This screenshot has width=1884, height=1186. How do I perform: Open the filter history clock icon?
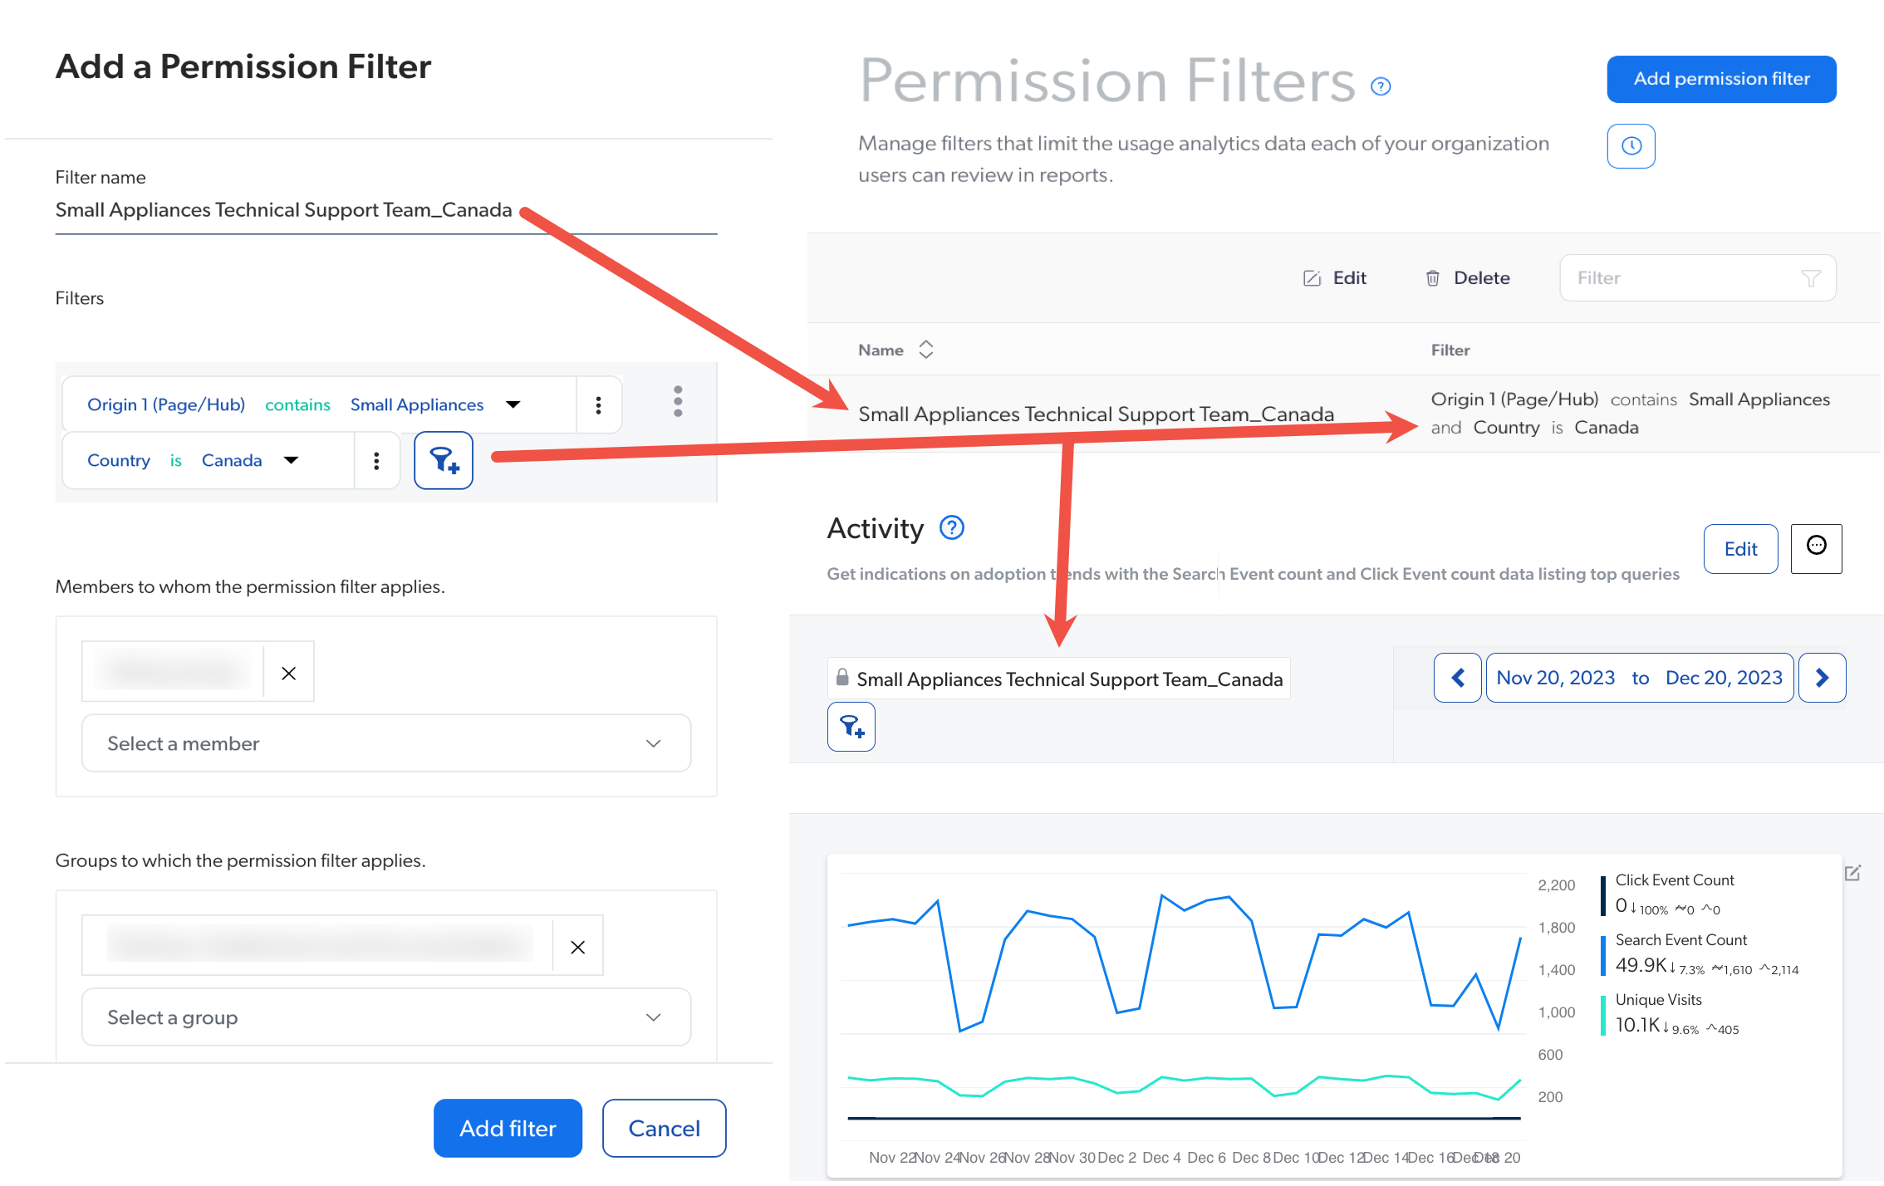(1631, 145)
